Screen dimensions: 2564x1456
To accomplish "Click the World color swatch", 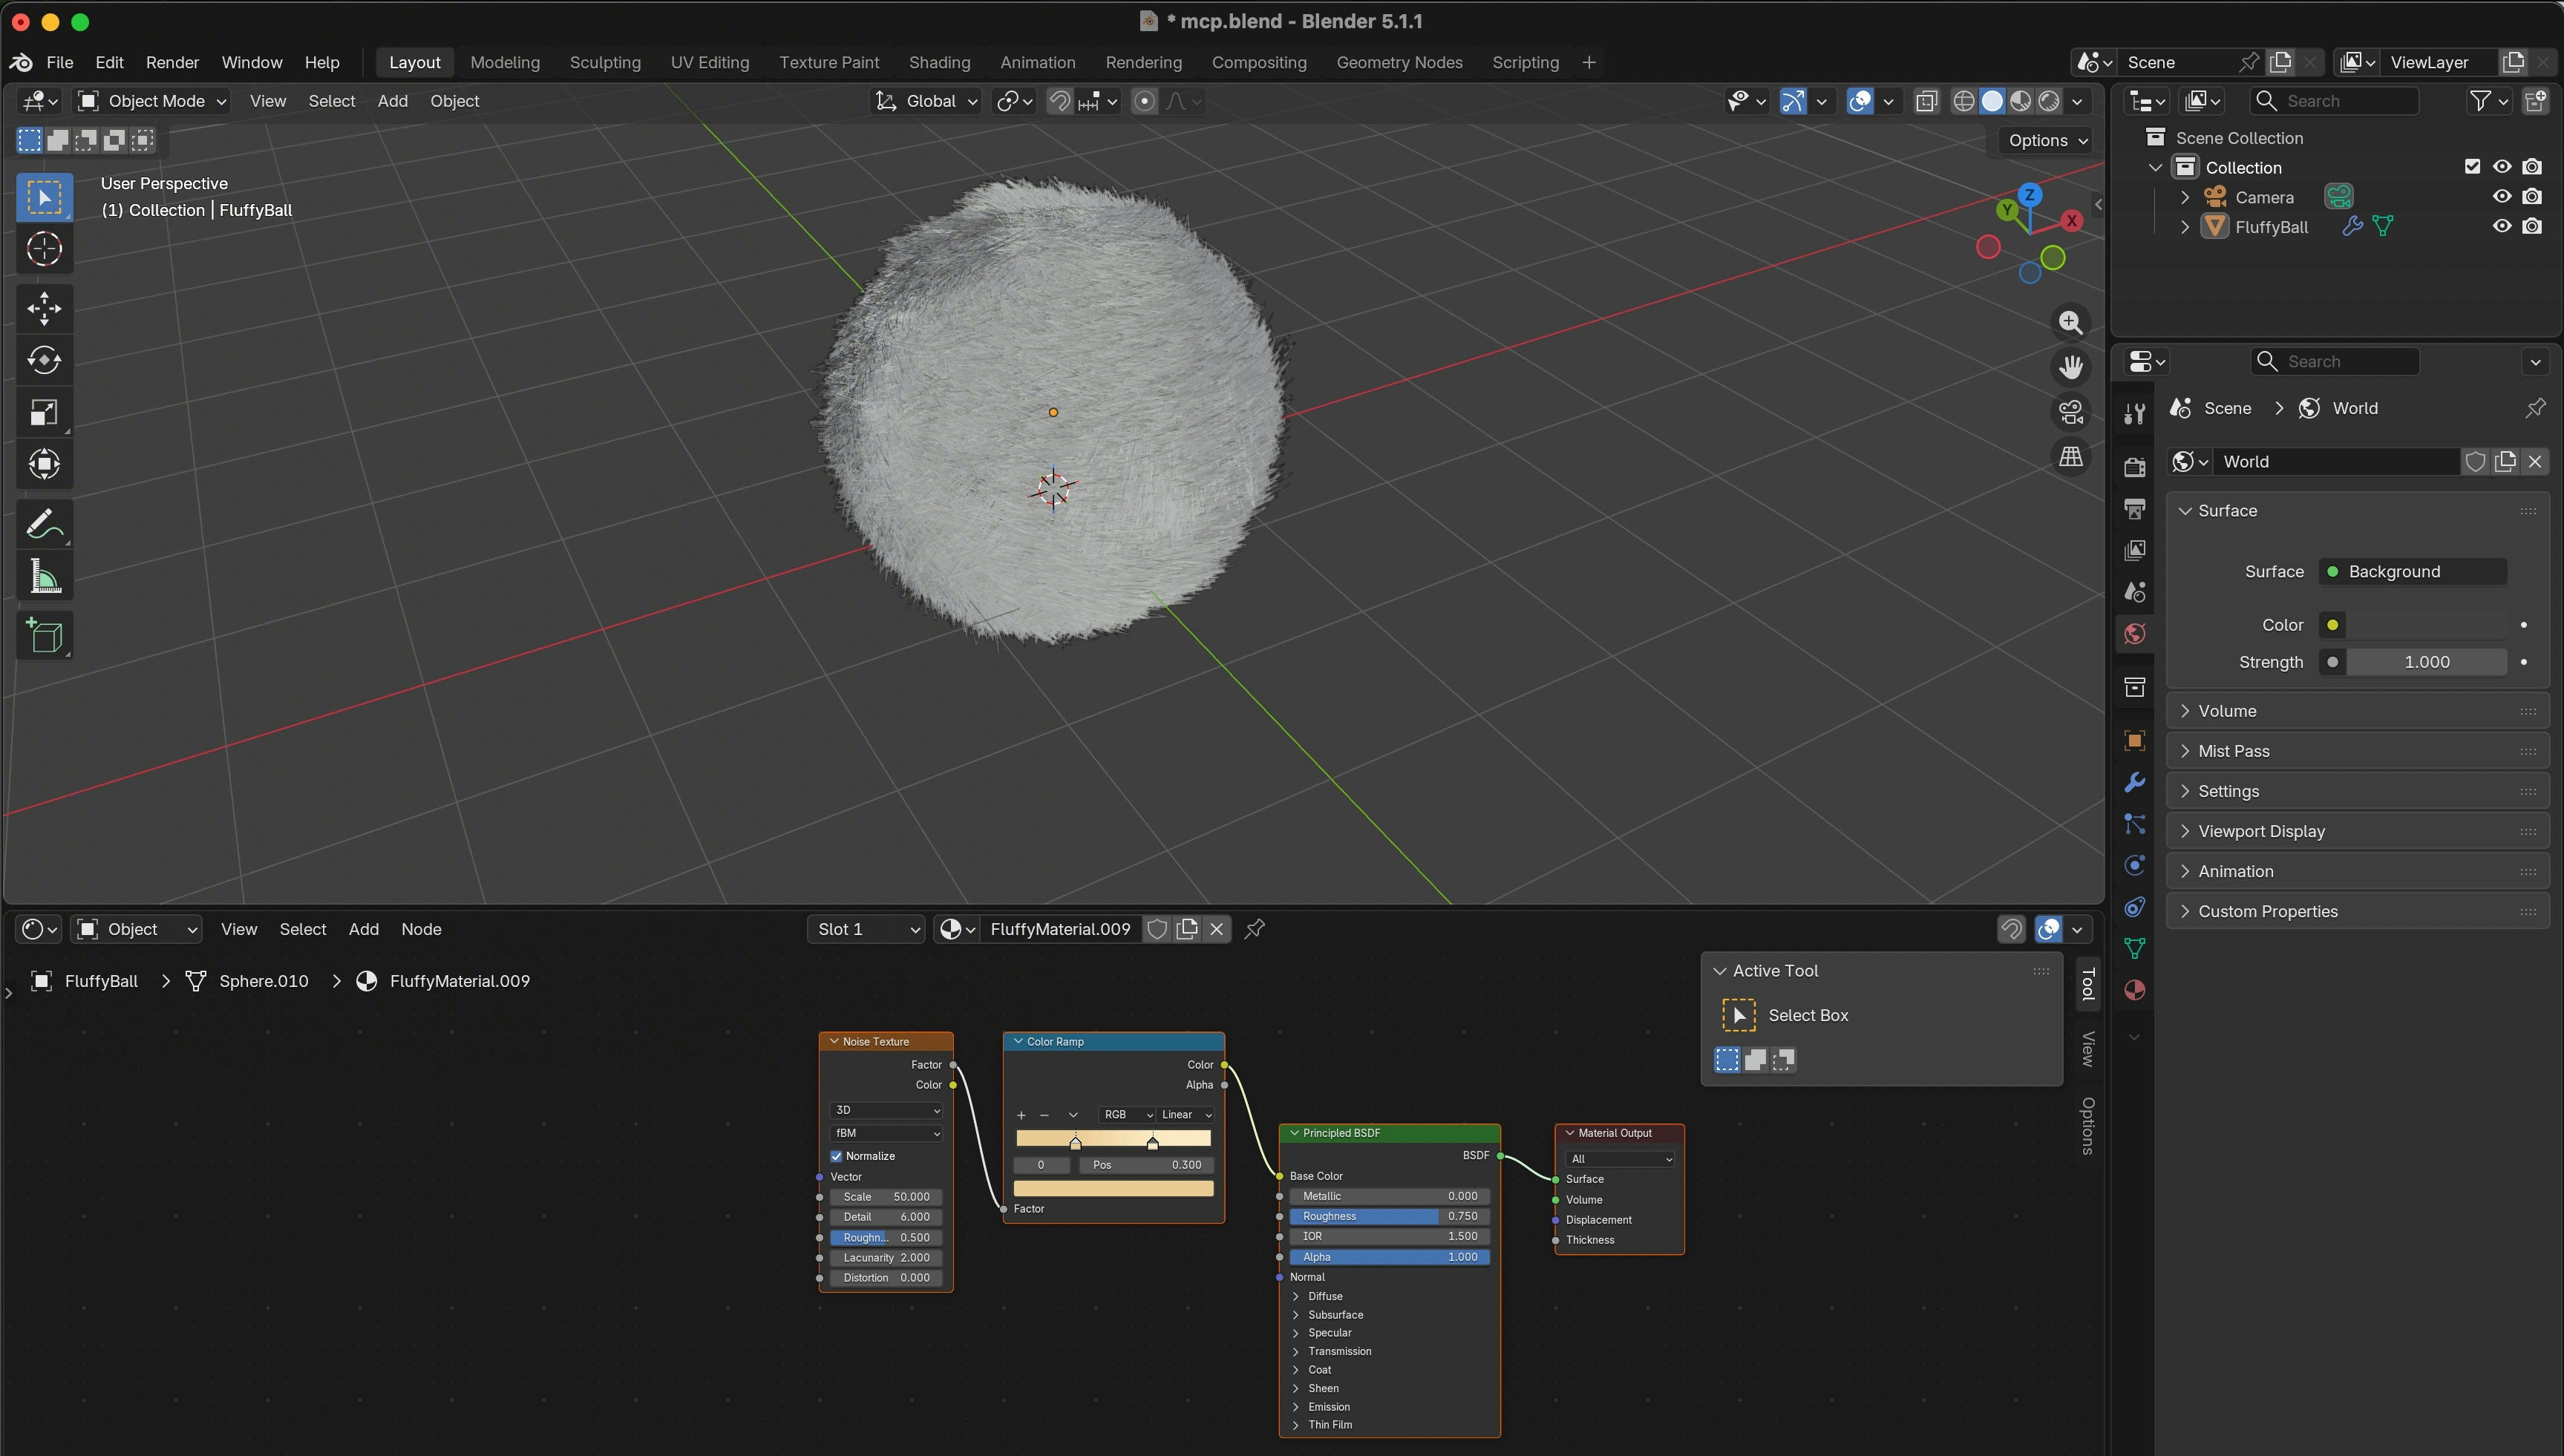I will 2425,625.
